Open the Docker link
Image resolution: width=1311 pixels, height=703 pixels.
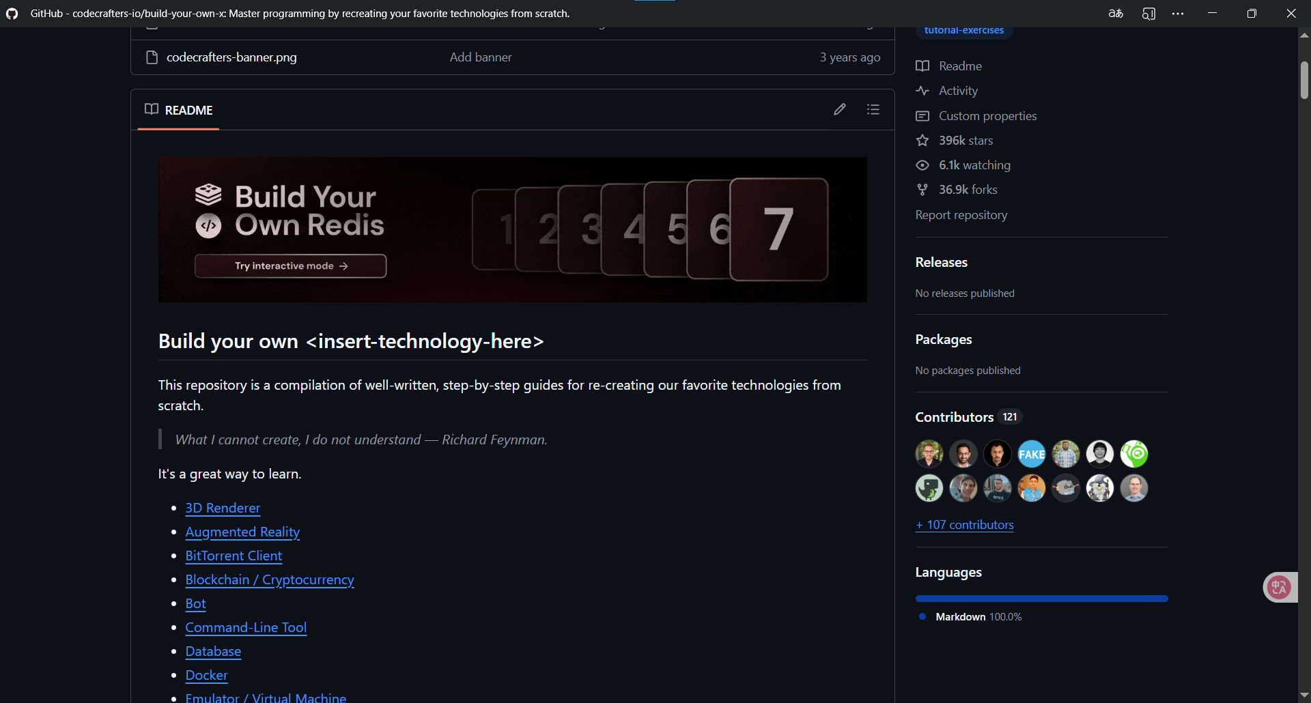point(206,675)
